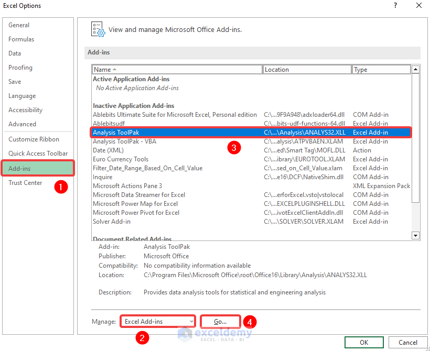Click SOLVER.XLAM location cell
The height and width of the screenshot is (351, 430).
click(304, 222)
